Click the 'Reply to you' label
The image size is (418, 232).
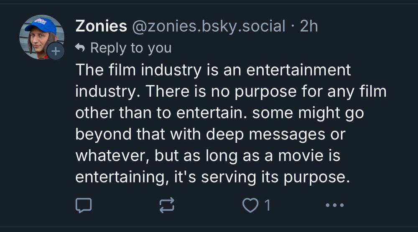131,48
